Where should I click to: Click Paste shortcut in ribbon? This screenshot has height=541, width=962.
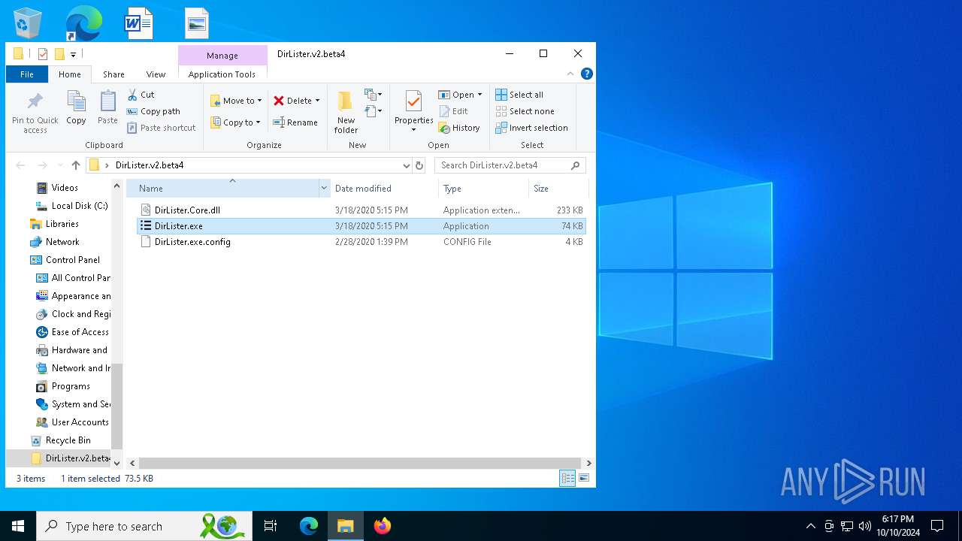[x=161, y=128]
